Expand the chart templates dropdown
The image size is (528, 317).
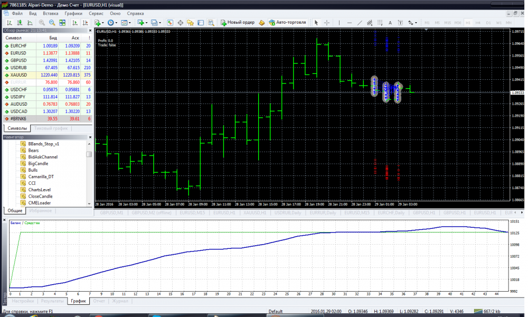[x=126, y=23]
